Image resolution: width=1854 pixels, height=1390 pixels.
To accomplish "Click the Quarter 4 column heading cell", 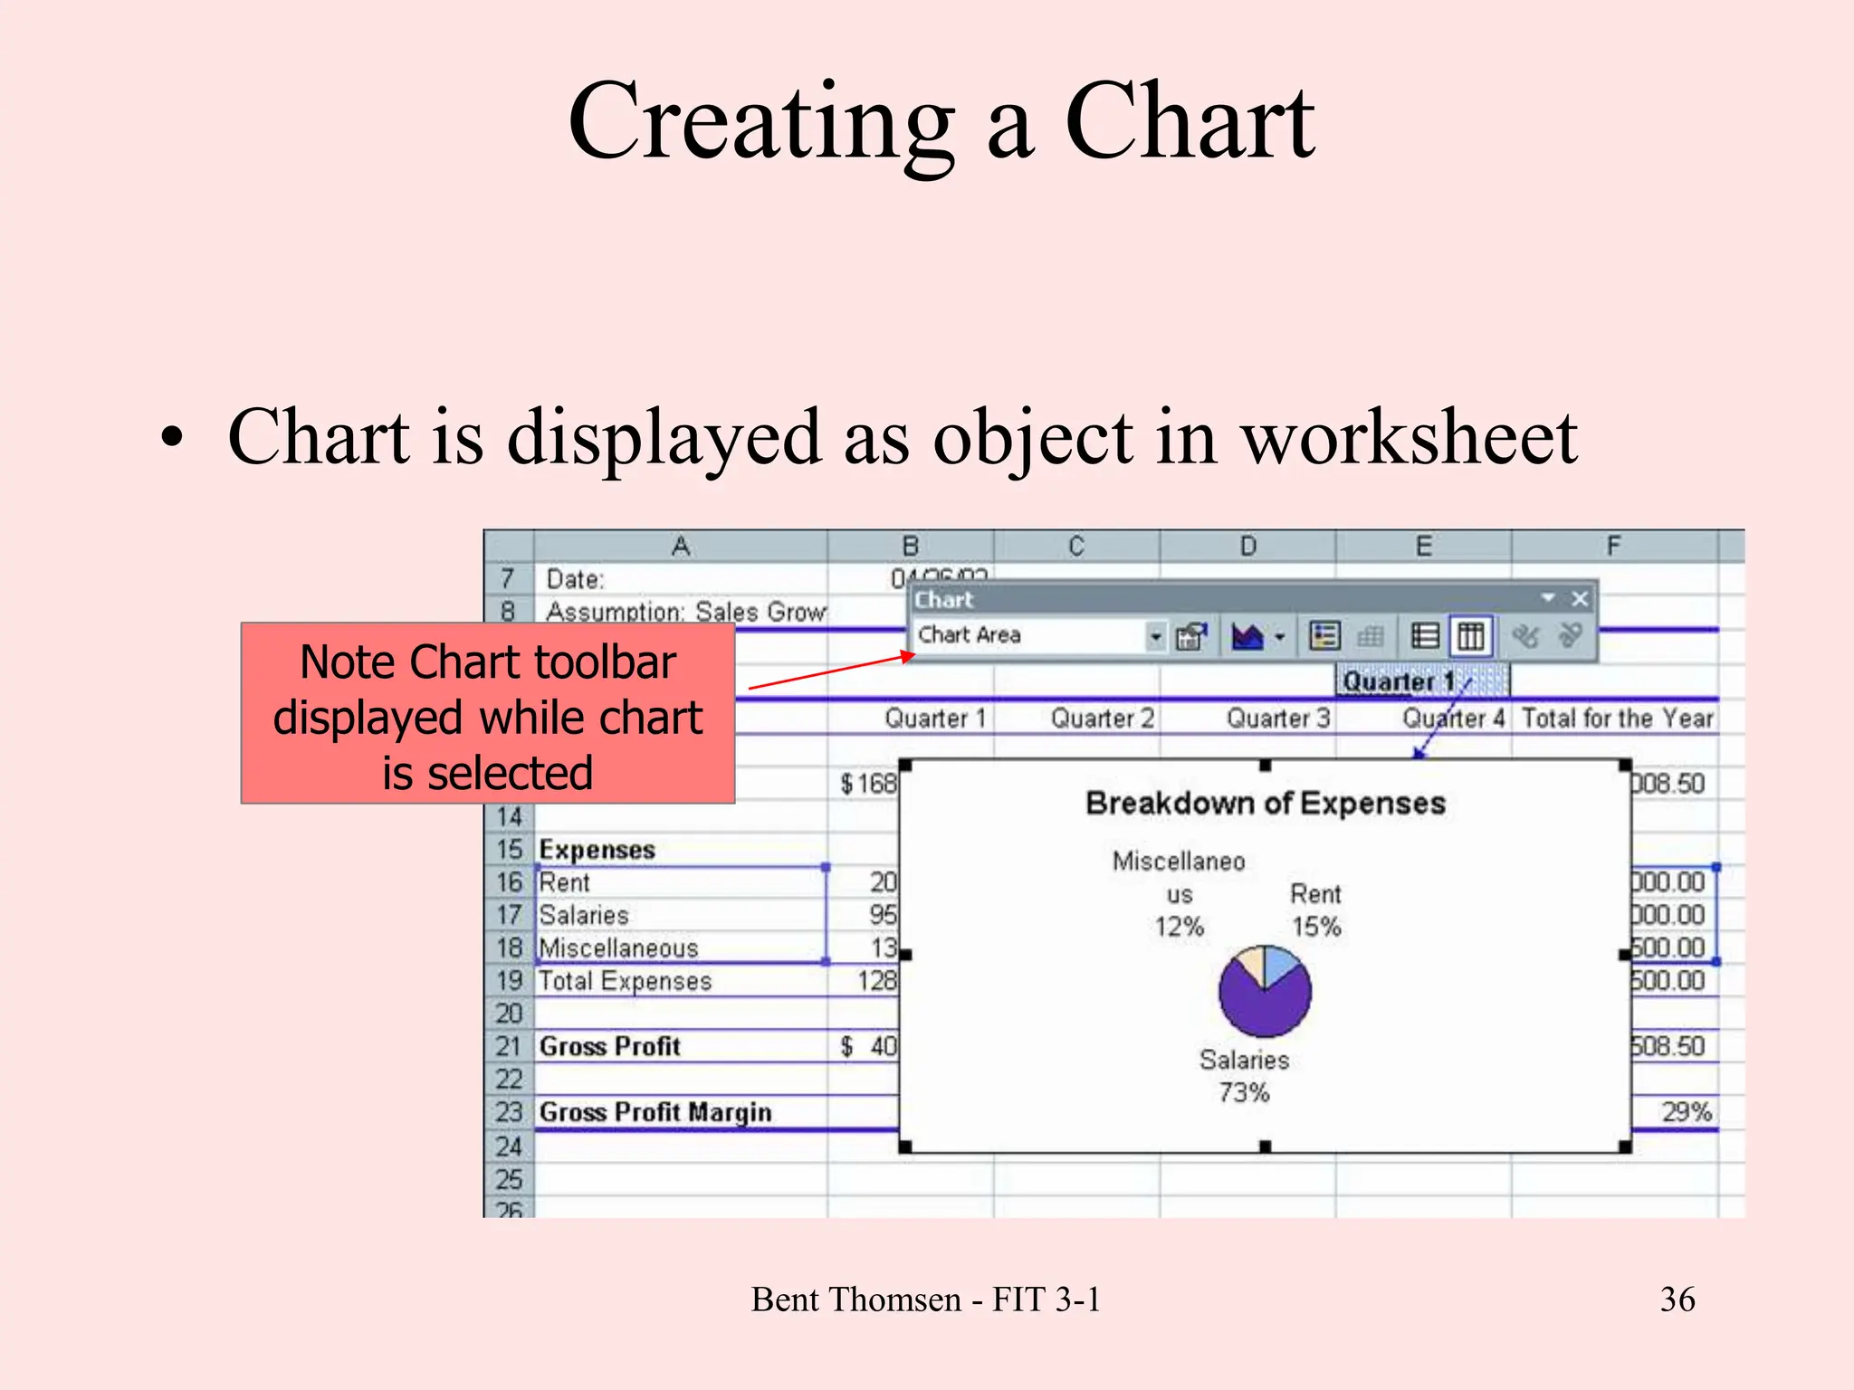I will [1425, 719].
